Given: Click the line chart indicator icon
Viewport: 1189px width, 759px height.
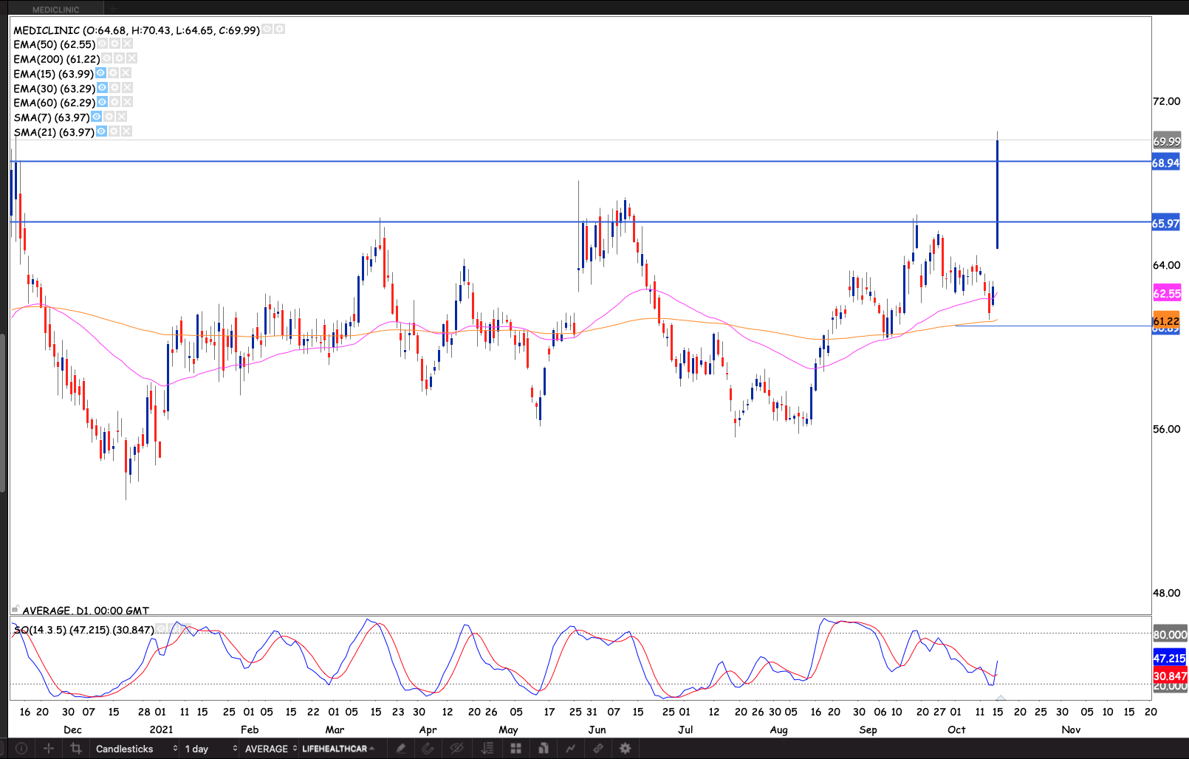Looking at the screenshot, I should click(x=570, y=749).
